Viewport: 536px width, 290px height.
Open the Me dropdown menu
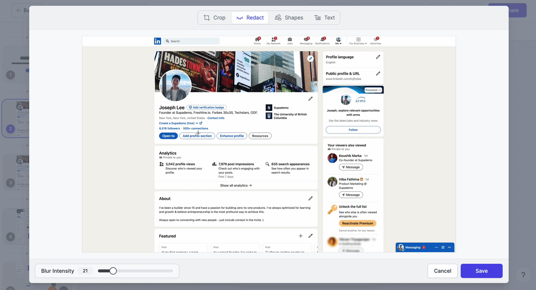pyautogui.click(x=339, y=41)
